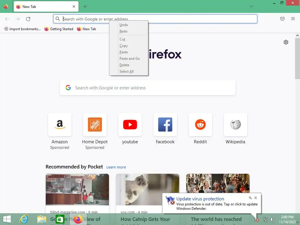Click the vertical scrollbar thumb

pos(297,58)
